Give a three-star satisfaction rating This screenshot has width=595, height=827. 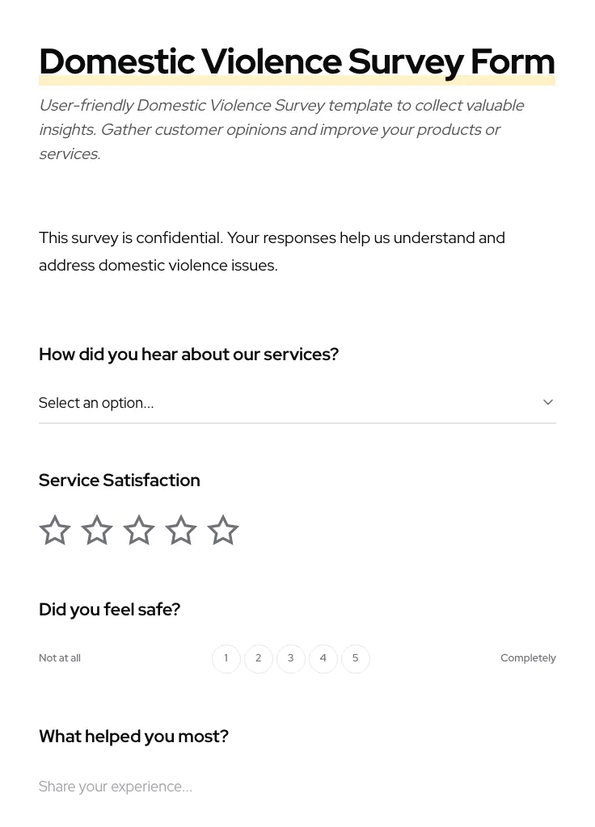point(139,531)
